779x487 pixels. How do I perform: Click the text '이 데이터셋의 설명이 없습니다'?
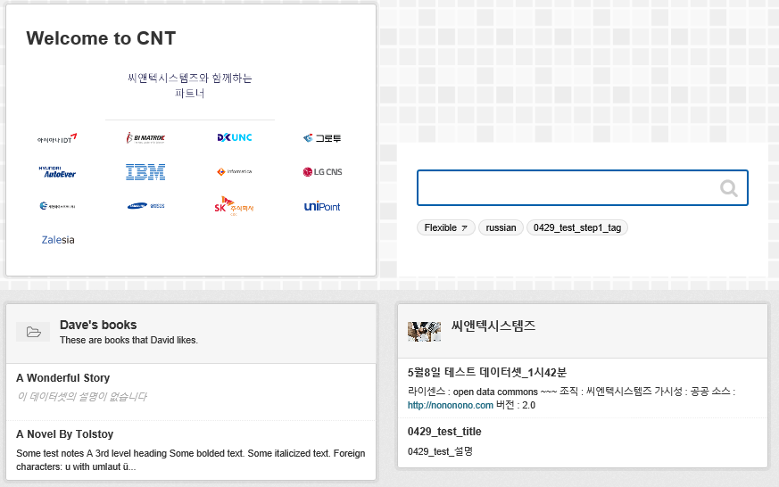pyautogui.click(x=82, y=397)
